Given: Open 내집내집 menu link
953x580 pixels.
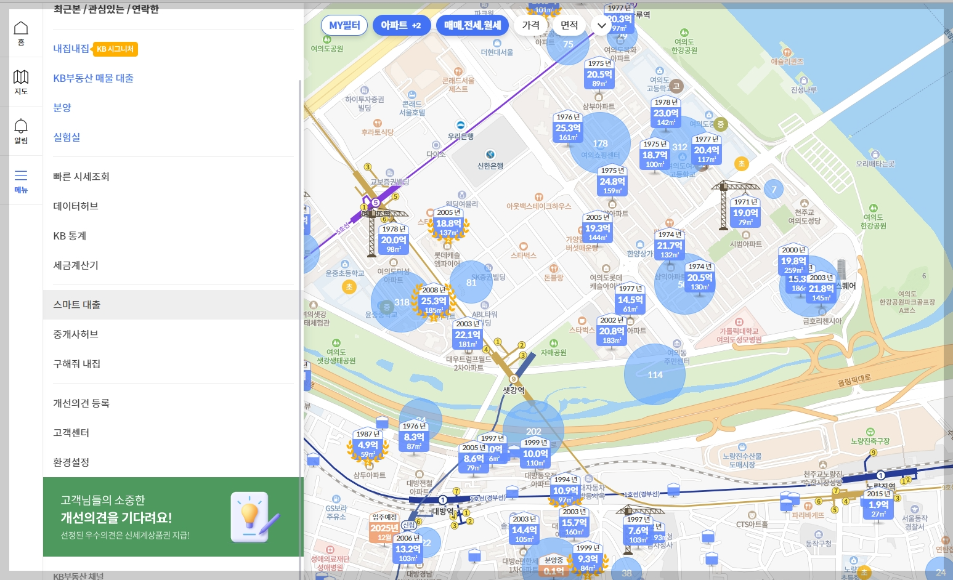Looking at the screenshot, I should [x=71, y=49].
